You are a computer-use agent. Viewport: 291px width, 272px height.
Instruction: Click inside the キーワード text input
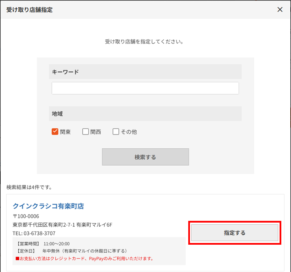click(145, 88)
